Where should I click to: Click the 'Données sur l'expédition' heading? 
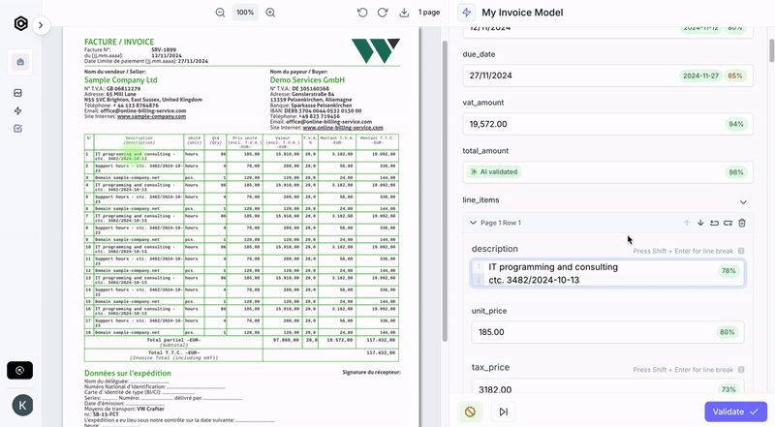(x=128, y=373)
